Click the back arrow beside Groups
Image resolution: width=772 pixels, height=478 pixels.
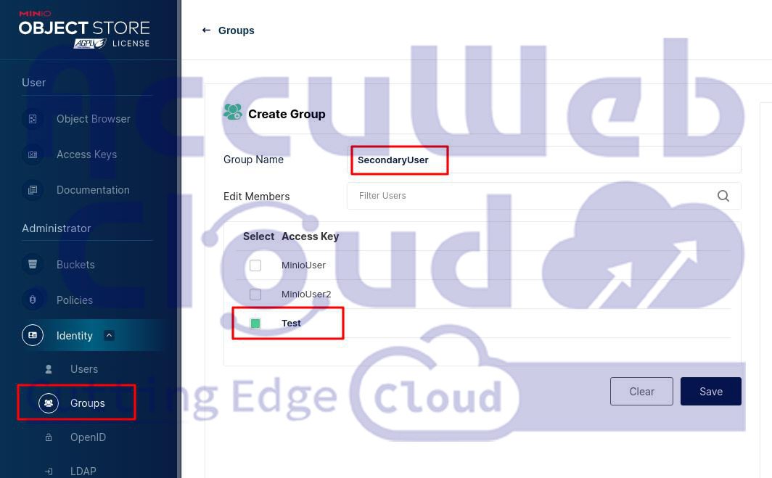coord(206,30)
